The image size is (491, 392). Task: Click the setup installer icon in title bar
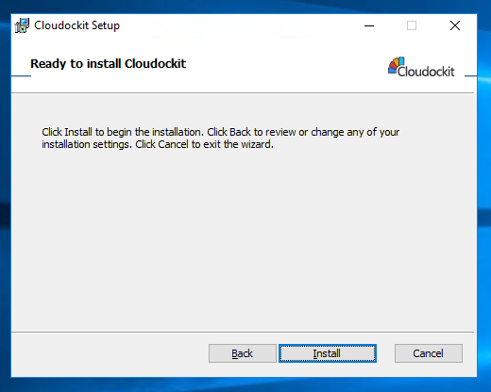click(x=22, y=25)
